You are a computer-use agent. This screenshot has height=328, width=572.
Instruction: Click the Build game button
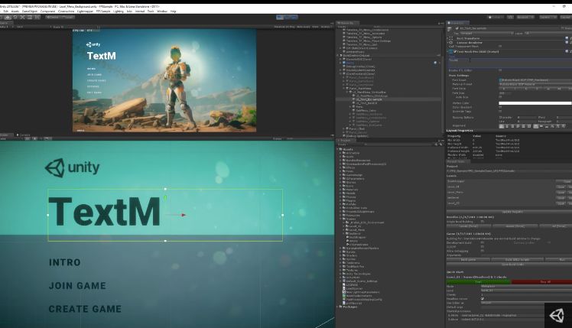[x=468, y=260]
